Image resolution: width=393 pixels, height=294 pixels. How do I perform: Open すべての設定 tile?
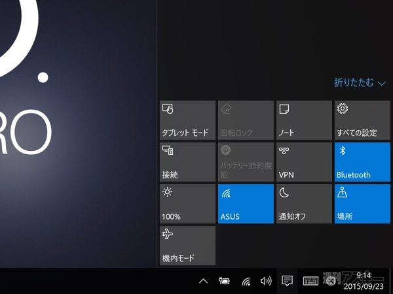pos(362,120)
